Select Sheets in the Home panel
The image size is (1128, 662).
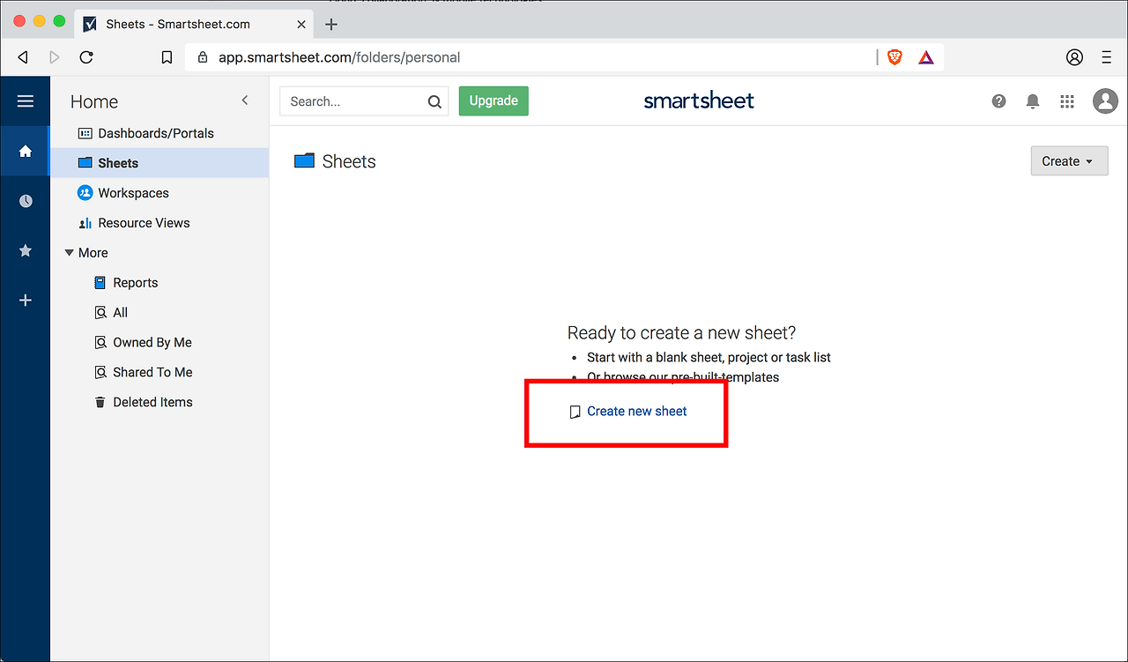click(x=160, y=163)
